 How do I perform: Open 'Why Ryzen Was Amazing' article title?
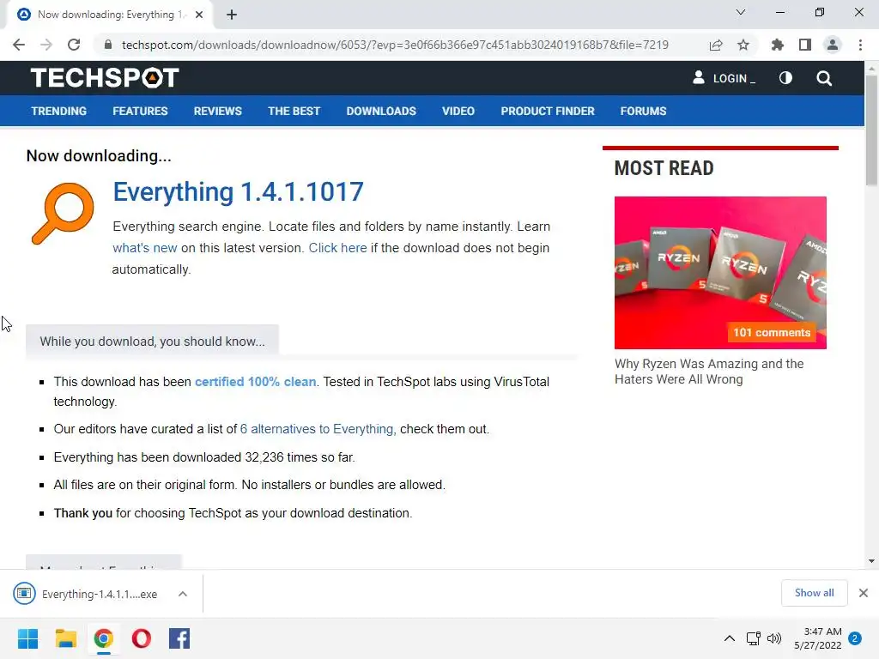point(709,372)
